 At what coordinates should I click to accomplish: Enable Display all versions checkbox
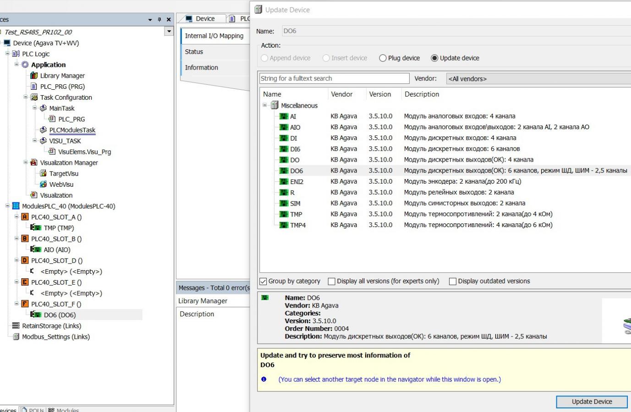[332, 282]
